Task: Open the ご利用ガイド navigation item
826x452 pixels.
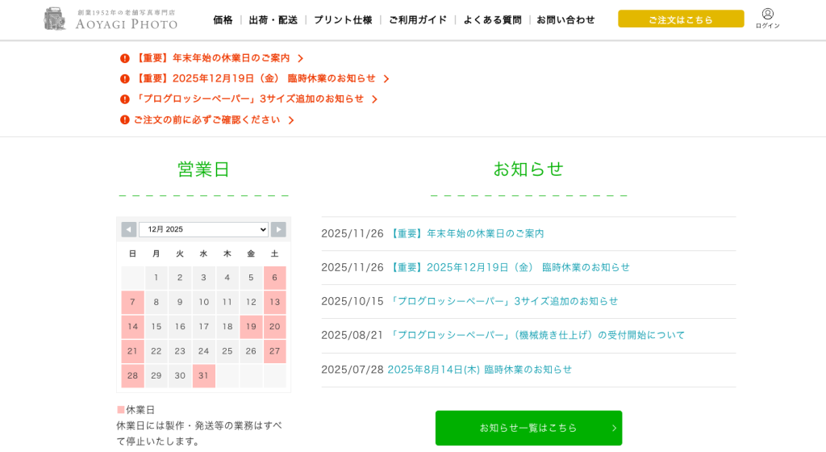Action: (417, 19)
